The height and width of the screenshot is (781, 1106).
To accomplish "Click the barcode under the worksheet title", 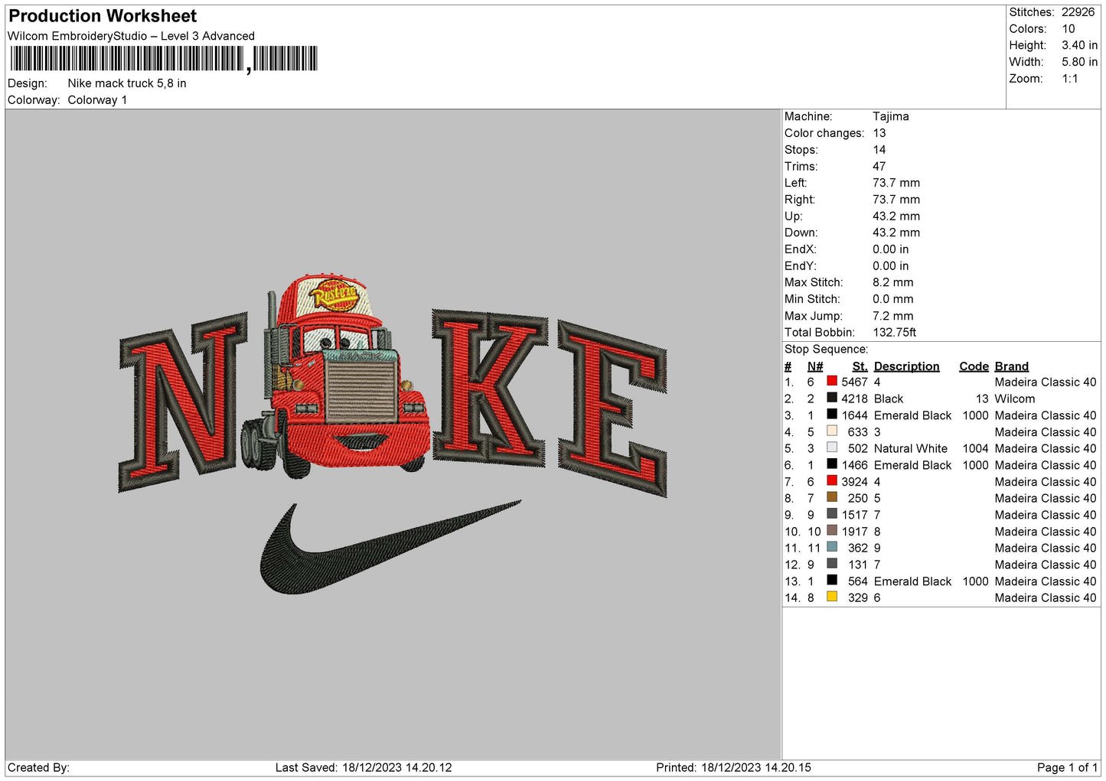I will point(164,59).
